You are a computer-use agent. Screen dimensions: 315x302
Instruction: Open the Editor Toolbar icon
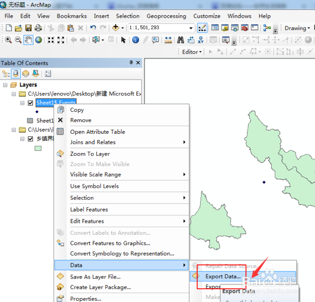(202, 28)
